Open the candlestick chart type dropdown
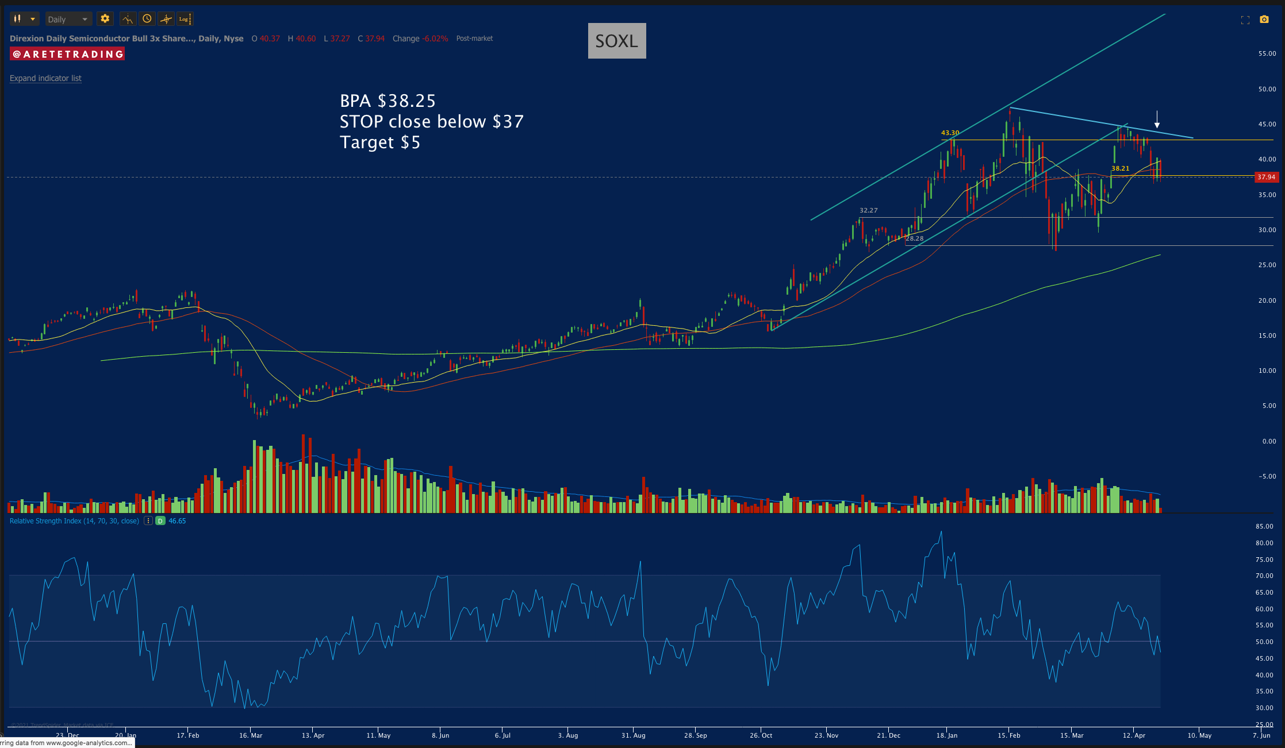 click(25, 19)
